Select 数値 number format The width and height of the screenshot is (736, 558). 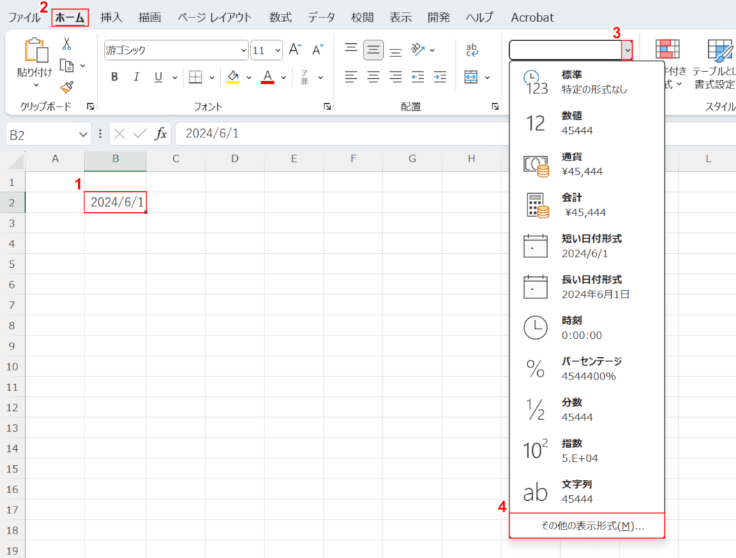point(587,123)
